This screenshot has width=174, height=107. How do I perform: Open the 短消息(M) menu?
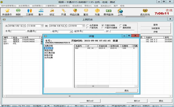point(77,6)
